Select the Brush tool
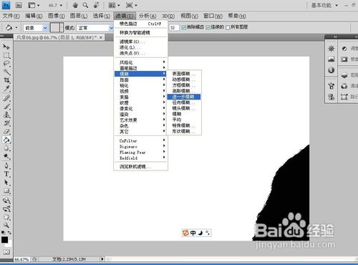358x265 pixels. click(x=6, y=106)
